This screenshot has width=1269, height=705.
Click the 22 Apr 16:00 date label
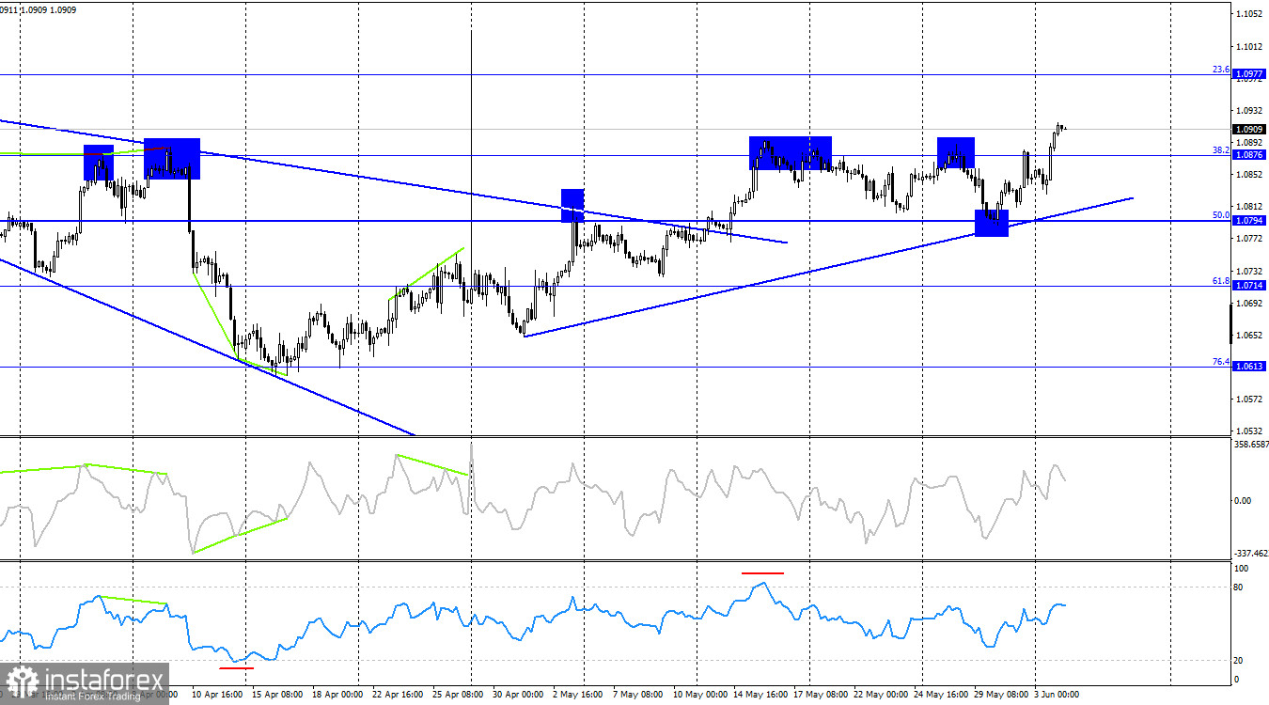(x=397, y=696)
